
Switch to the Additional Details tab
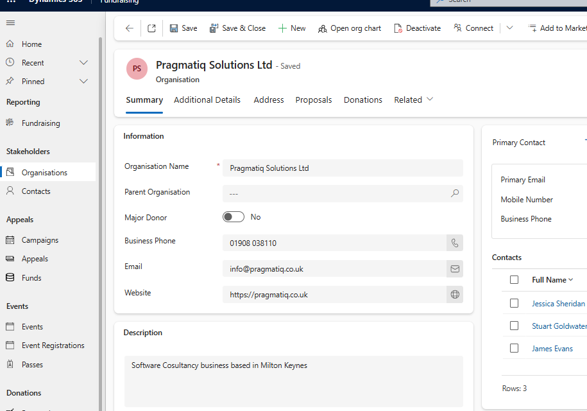tap(207, 100)
